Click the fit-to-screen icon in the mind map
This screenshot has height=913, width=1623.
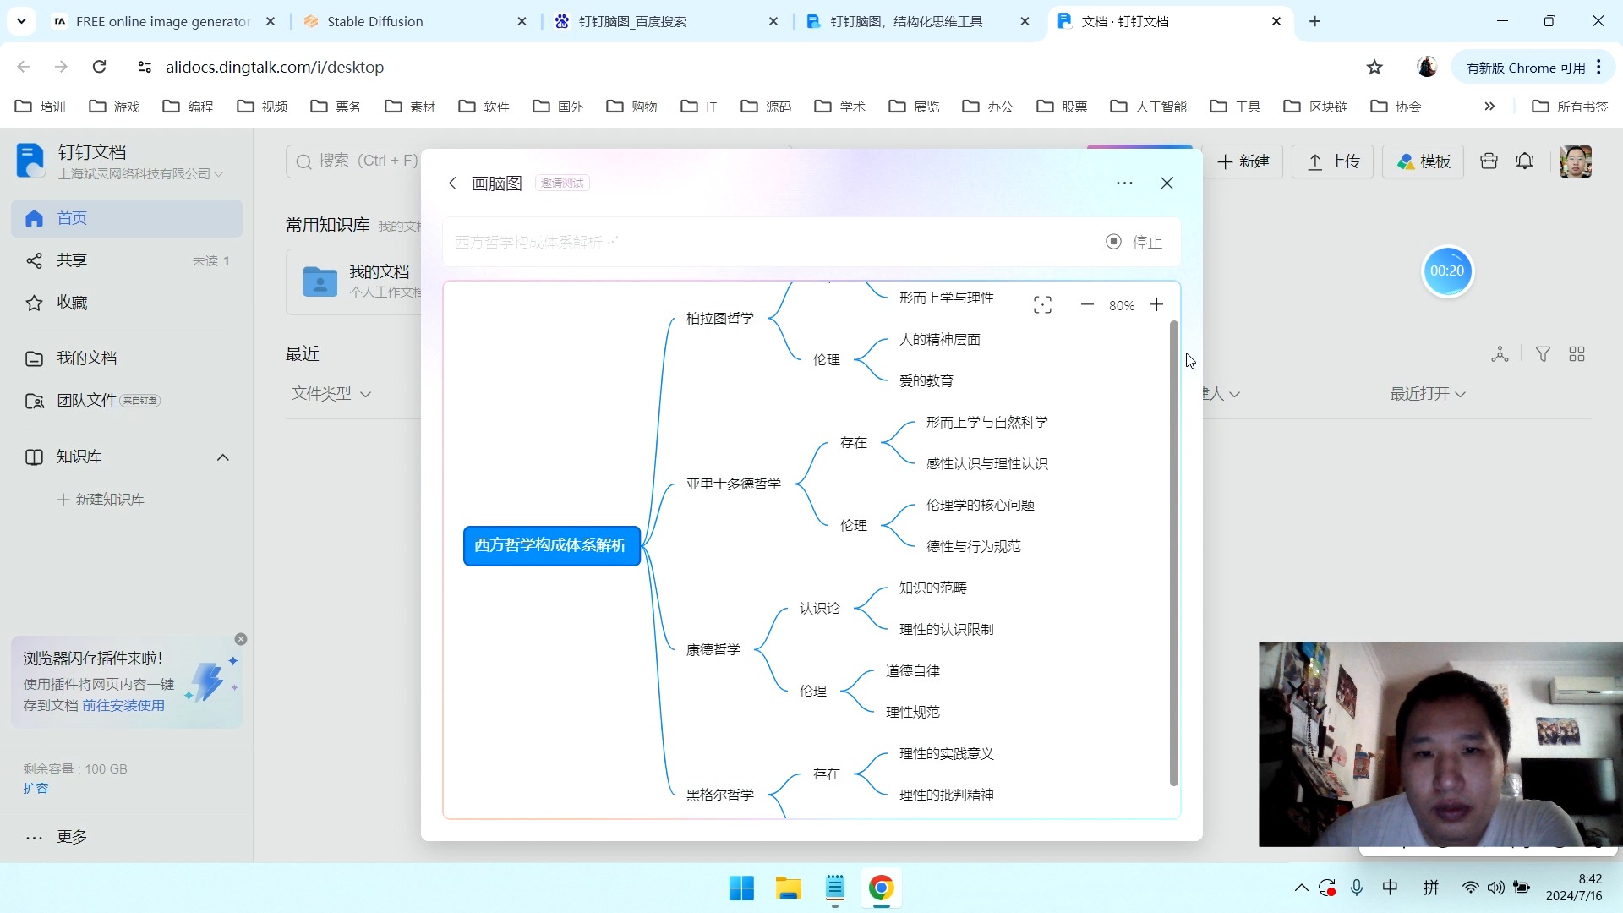coord(1043,304)
